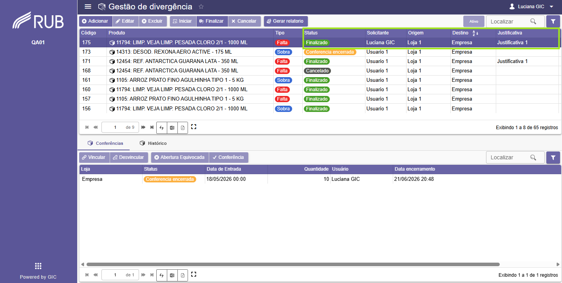
Task: Click the Conferência checkmark button
Action: 229,157
